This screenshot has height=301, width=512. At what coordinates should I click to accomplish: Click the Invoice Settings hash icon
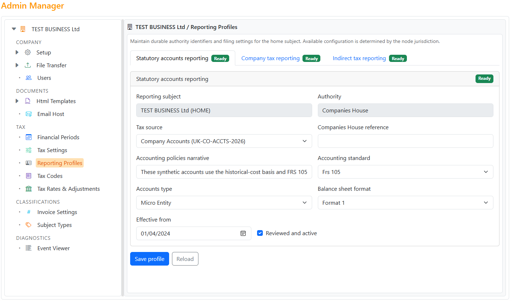(x=29, y=212)
